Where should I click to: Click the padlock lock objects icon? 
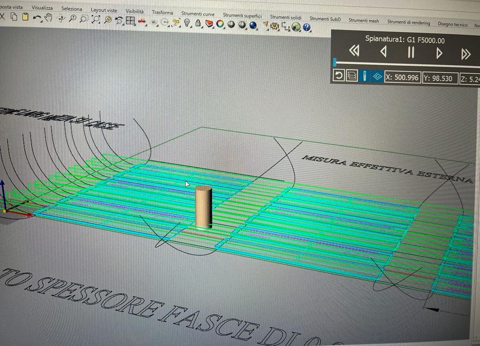pyautogui.click(x=198, y=23)
